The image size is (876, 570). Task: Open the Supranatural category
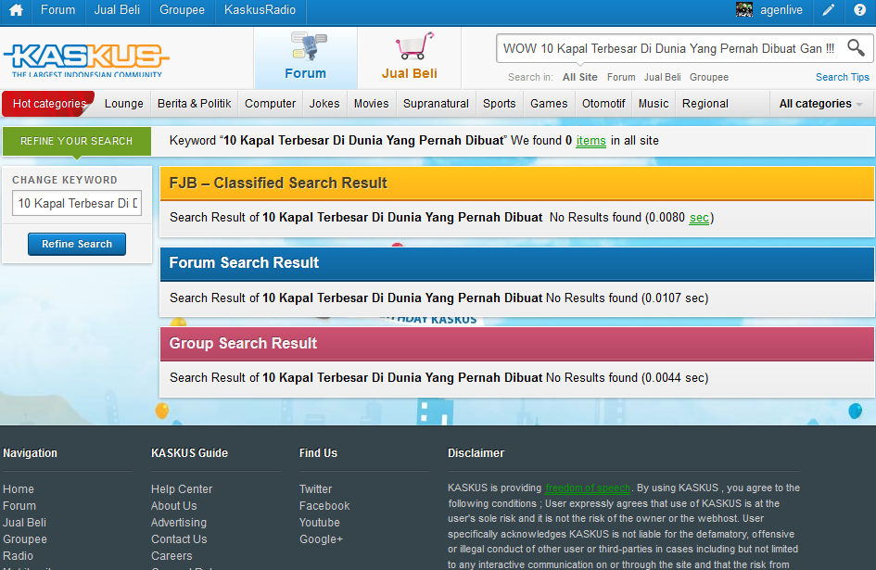click(x=437, y=104)
